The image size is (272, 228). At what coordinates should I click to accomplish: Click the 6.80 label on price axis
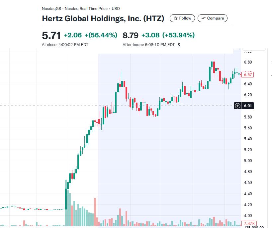click(x=248, y=62)
